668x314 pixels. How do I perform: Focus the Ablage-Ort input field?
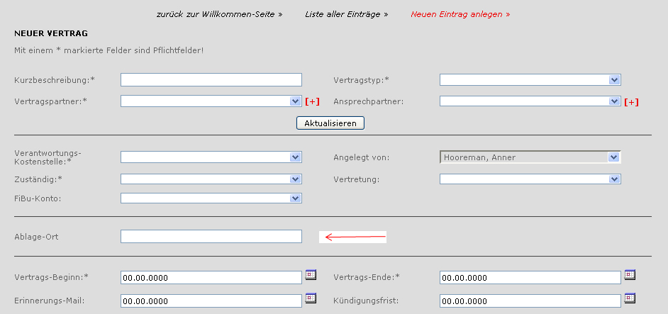click(x=211, y=237)
